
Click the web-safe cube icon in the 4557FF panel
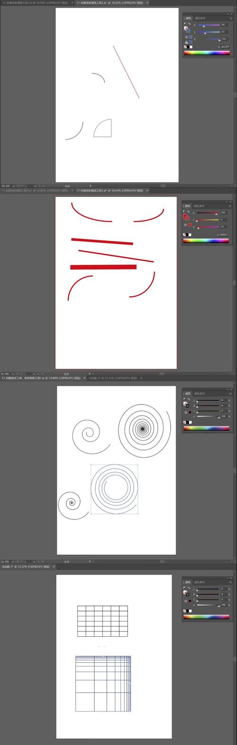point(186,37)
